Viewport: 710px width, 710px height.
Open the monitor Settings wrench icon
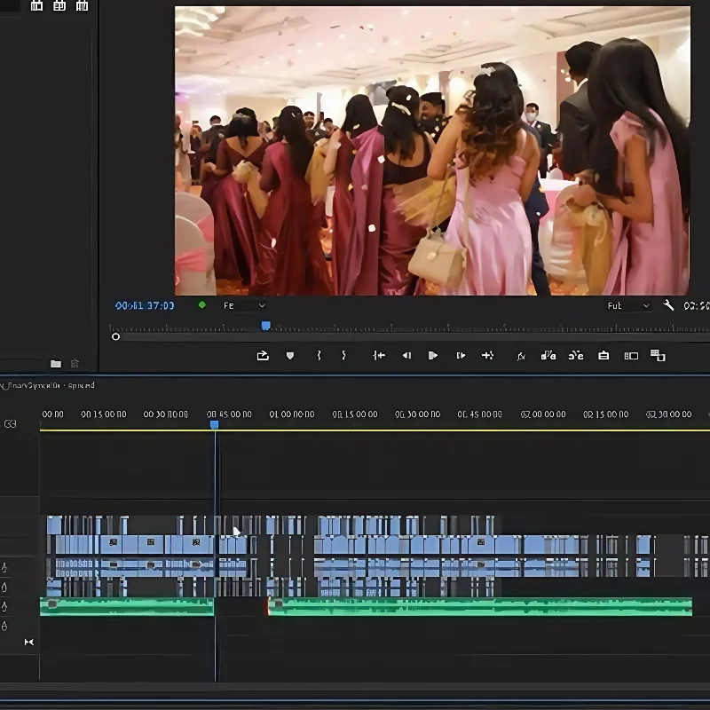[x=668, y=305]
